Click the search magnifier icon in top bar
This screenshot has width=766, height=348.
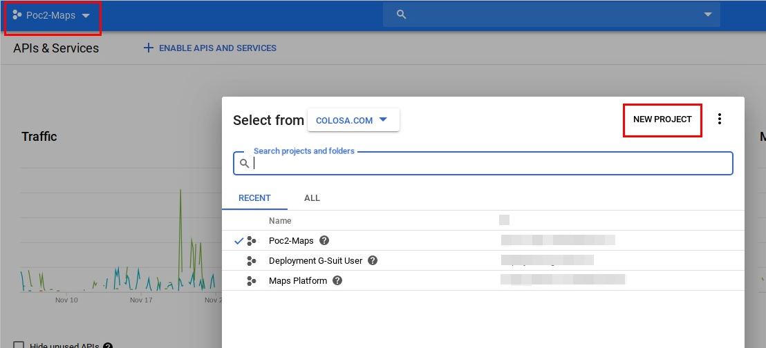tap(402, 14)
